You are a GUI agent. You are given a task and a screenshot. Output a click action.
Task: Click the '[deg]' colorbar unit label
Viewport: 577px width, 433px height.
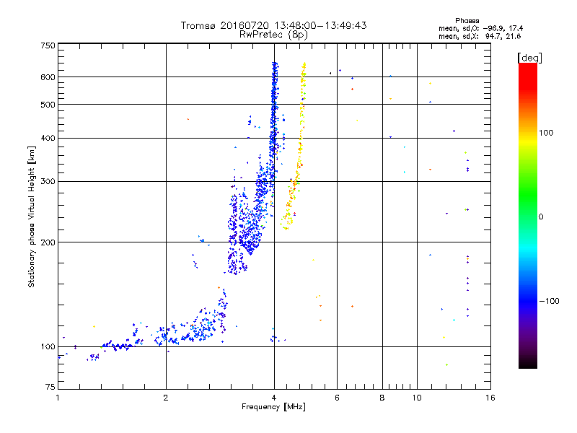[x=529, y=58]
